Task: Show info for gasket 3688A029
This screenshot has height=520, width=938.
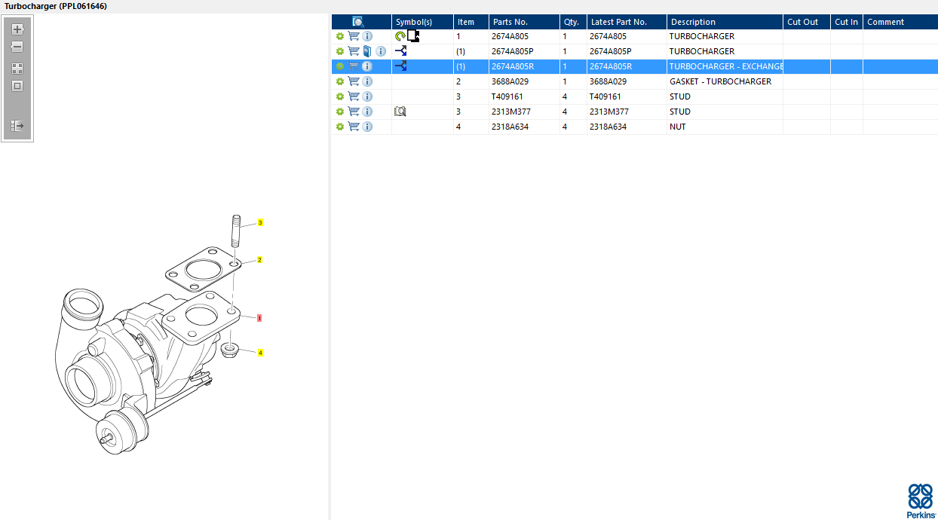Action: coord(367,81)
